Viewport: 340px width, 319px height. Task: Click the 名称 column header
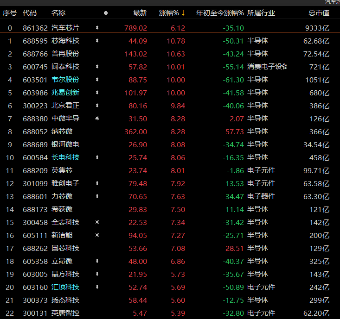pyautogui.click(x=58, y=13)
